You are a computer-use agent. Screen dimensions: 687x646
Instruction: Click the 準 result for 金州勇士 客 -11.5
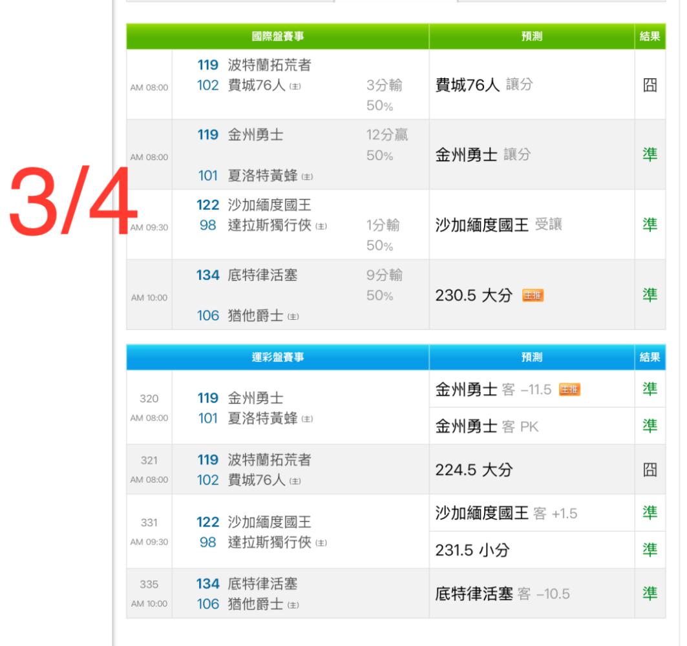650,389
